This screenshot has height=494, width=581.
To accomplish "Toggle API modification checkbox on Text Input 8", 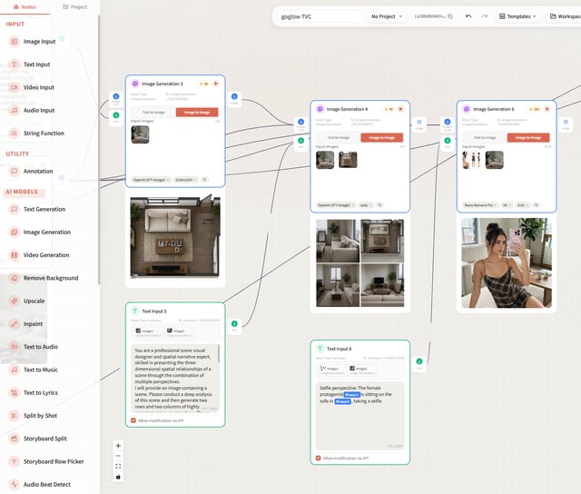I will click(319, 459).
